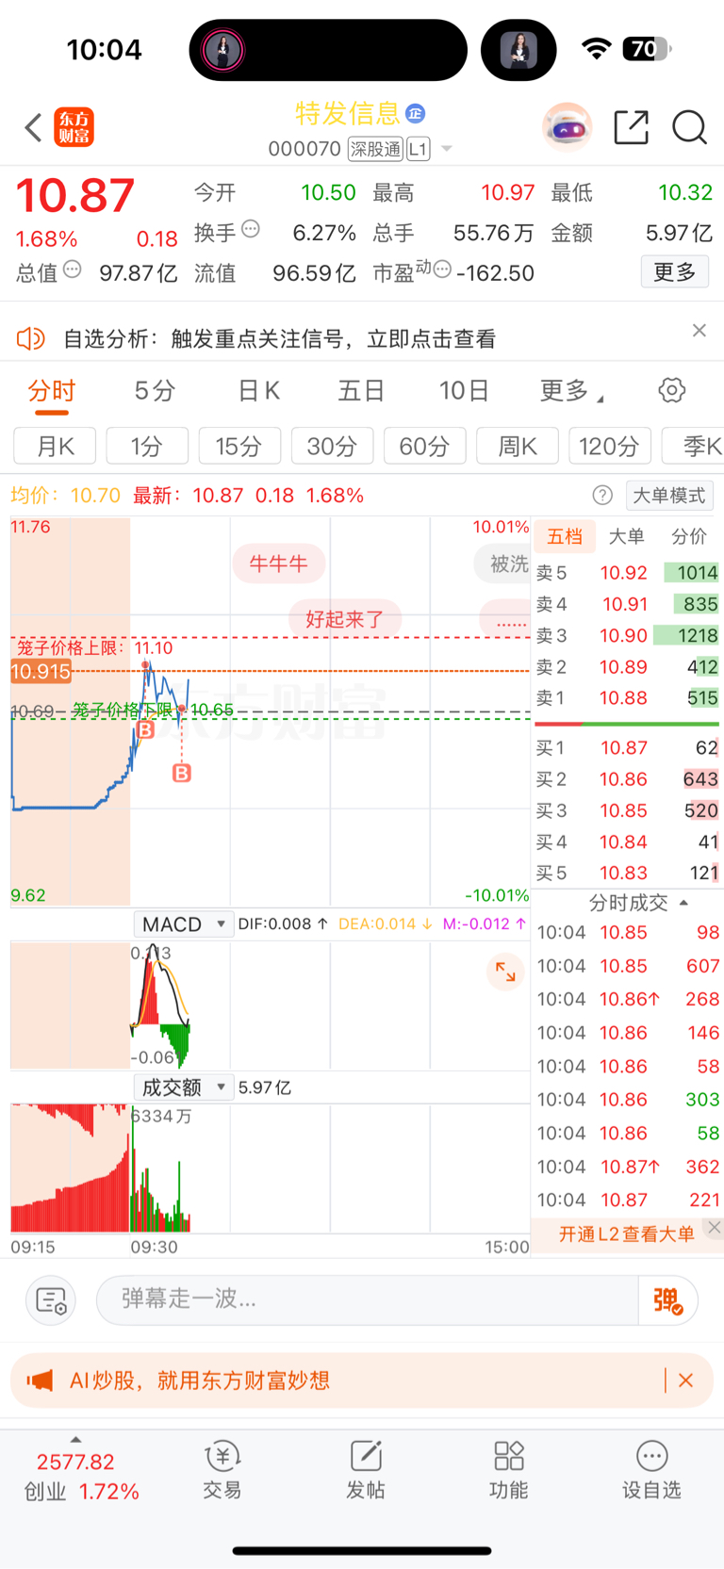Tap the 好起来了 danmaku bubble
Viewport: 724px width, 1569px height.
tap(345, 619)
